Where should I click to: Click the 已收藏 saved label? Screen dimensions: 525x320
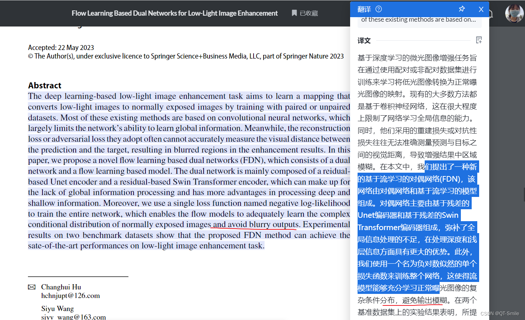(309, 13)
